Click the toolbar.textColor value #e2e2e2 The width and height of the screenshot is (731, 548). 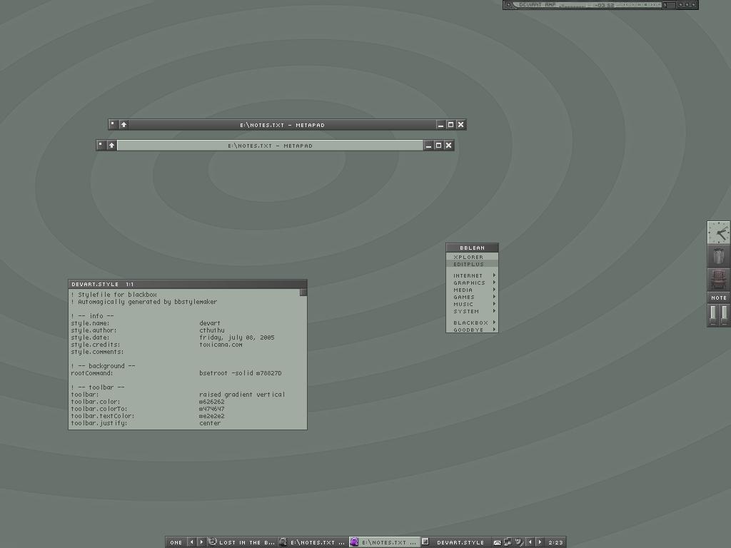tap(211, 416)
